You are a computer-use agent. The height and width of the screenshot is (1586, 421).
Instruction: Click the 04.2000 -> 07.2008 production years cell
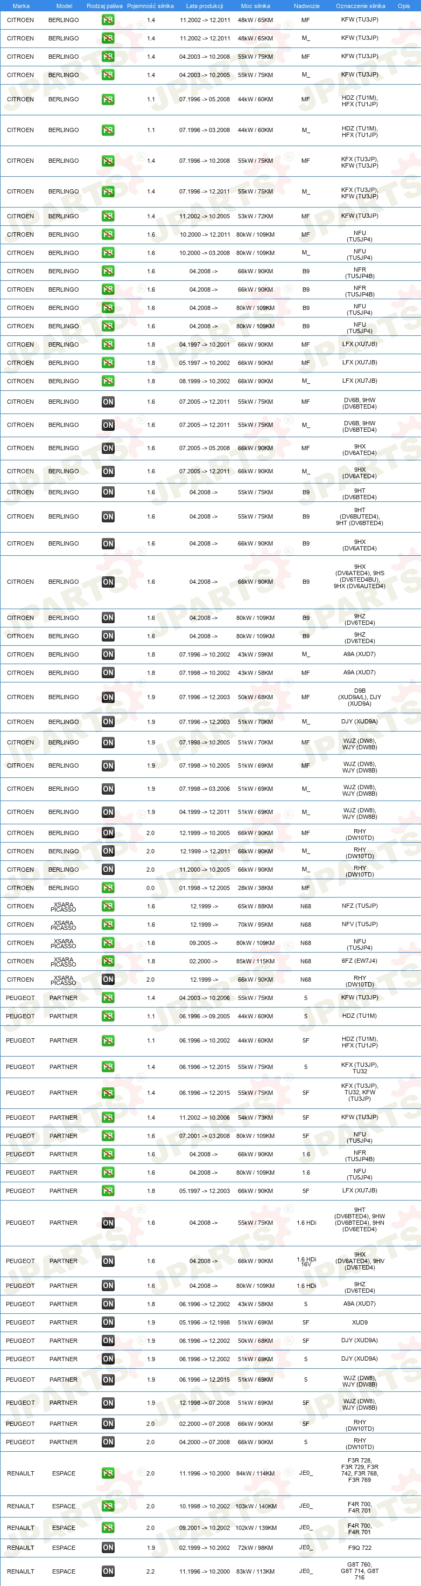click(205, 1443)
